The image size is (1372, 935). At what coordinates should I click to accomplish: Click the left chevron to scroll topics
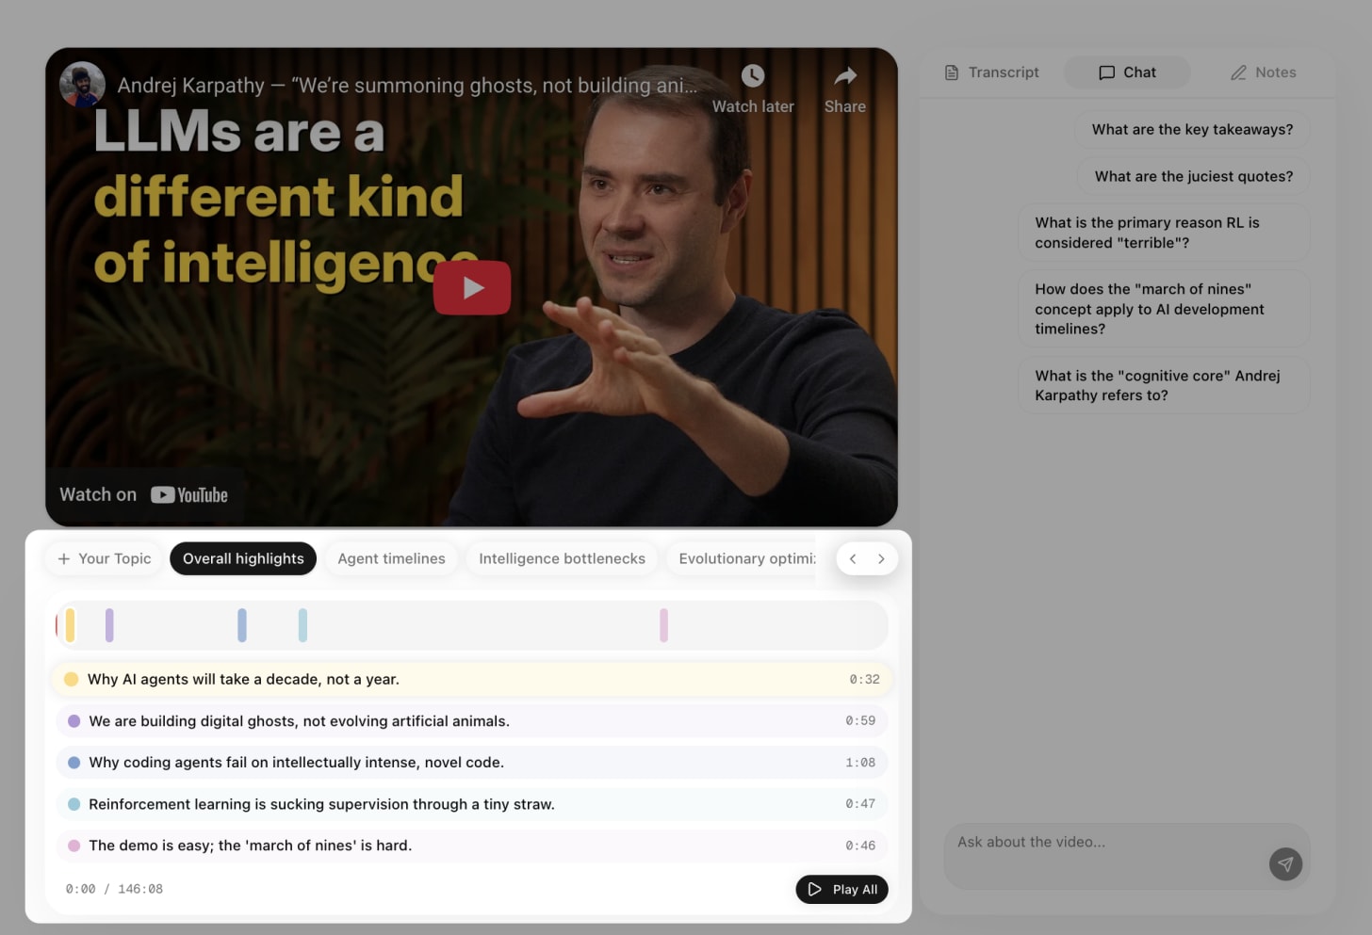tap(853, 558)
